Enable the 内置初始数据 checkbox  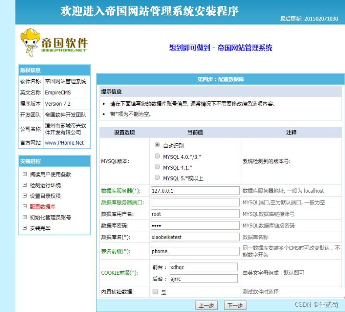(155, 291)
